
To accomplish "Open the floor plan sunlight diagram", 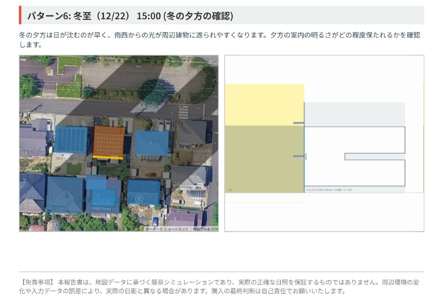I will click(324, 143).
